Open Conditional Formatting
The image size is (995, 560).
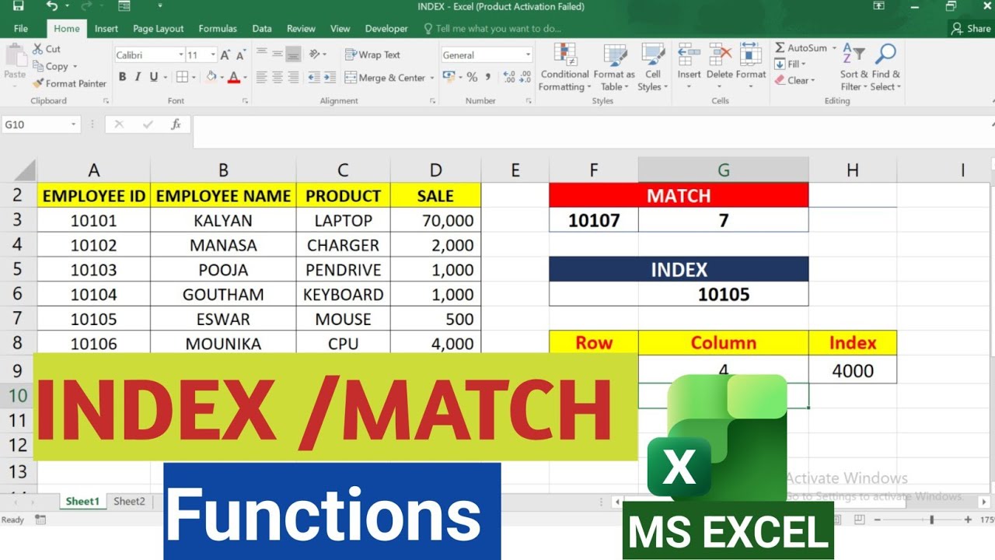click(564, 67)
